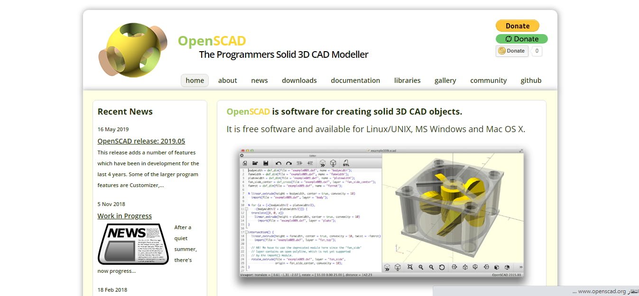
Task: Click the 'Recent News' heading
Action: [x=125, y=112]
